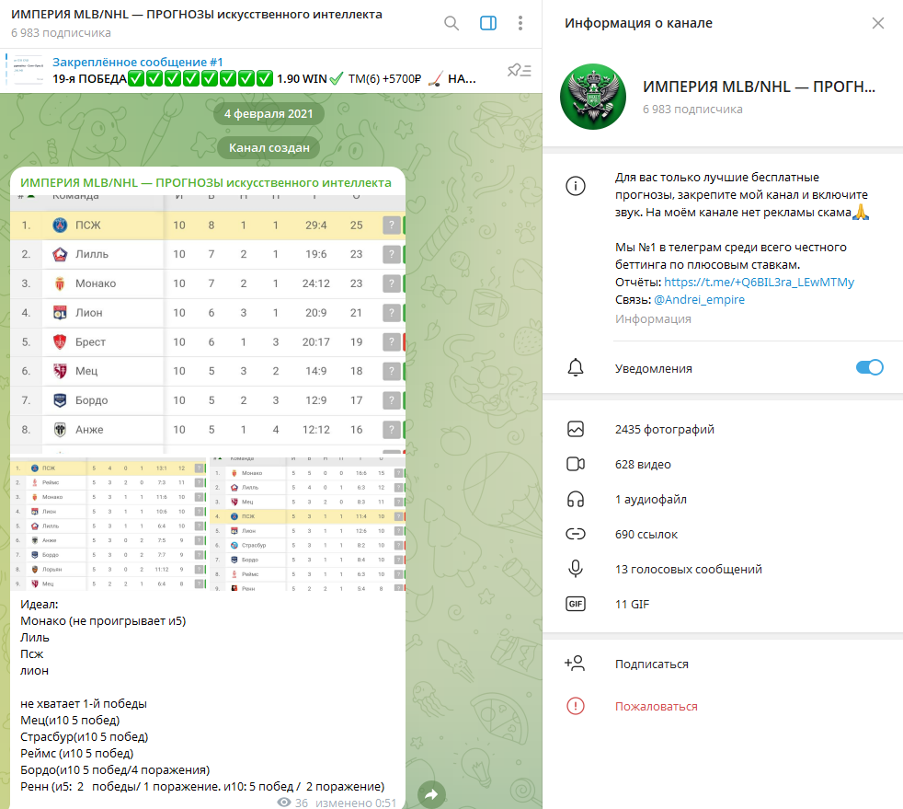Viewport: 903px width, 809px height.
Task: Click the 'Идеал:' line in the post
Action: [40, 605]
